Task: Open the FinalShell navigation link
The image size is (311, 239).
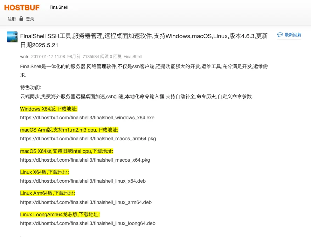Action: click(58, 7)
